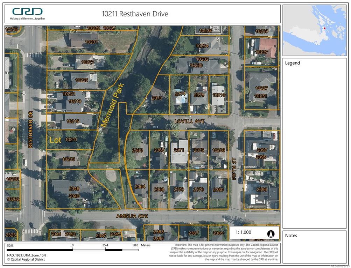Click the north arrow compass icon
The height and width of the screenshot is (268, 351).
click(271, 233)
